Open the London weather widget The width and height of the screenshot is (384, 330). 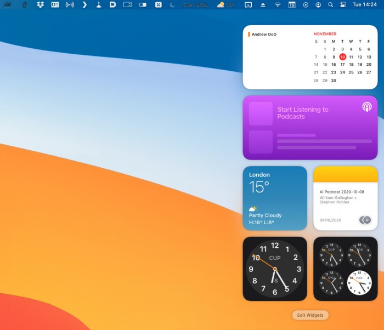(x=275, y=198)
